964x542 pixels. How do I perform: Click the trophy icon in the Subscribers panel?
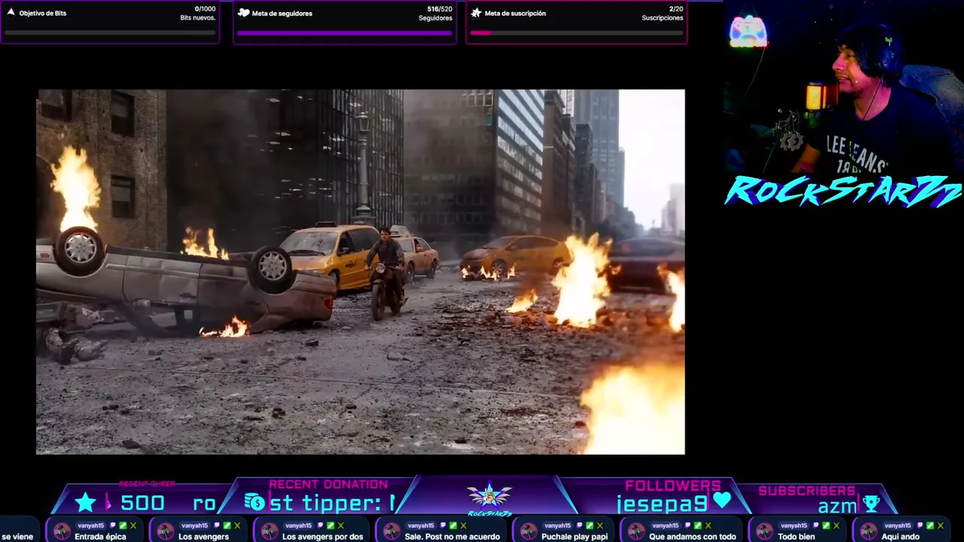[871, 504]
